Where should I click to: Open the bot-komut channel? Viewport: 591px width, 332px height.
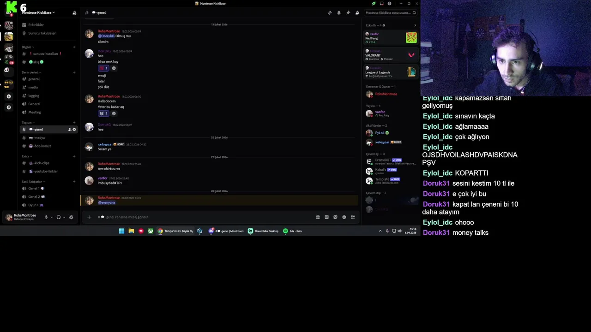(x=48, y=146)
